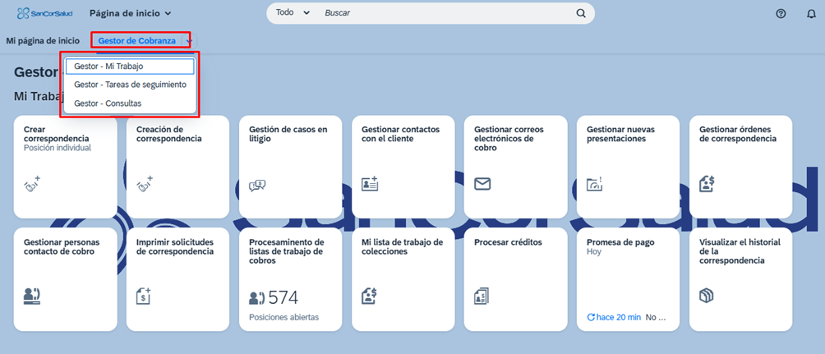
Task: Open the Gestionar contactos con el cliente tile
Action: (x=403, y=166)
